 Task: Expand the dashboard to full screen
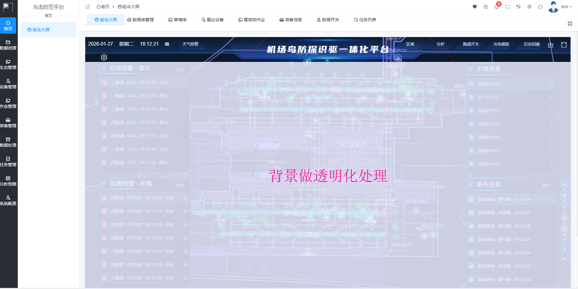564,45
